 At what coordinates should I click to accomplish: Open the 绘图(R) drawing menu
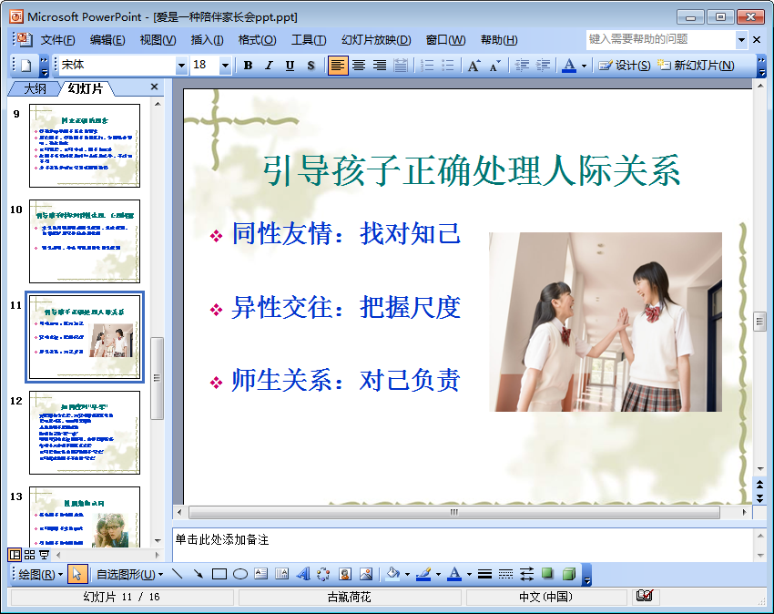tap(40, 574)
